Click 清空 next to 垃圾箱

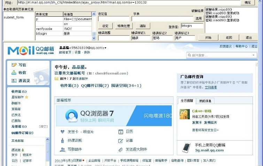[43, 126]
